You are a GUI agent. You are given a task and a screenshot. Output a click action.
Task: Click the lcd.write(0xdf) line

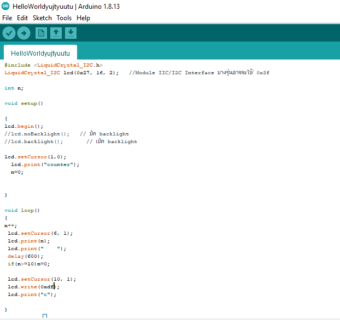pyautogui.click(x=33, y=287)
